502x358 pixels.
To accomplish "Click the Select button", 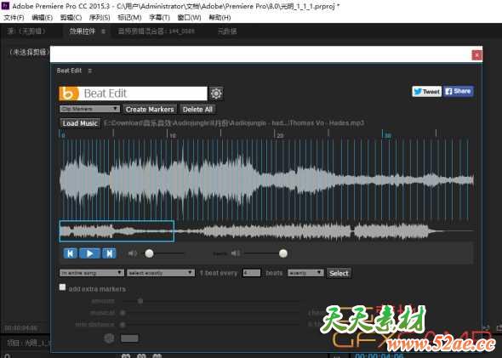I will [x=339, y=273].
